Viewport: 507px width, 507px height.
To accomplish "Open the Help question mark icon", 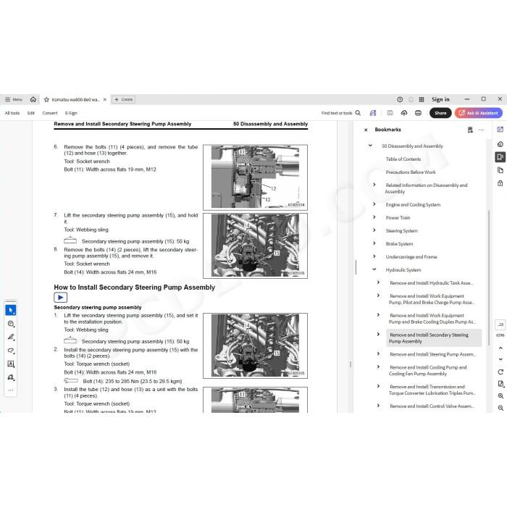I will [400, 100].
